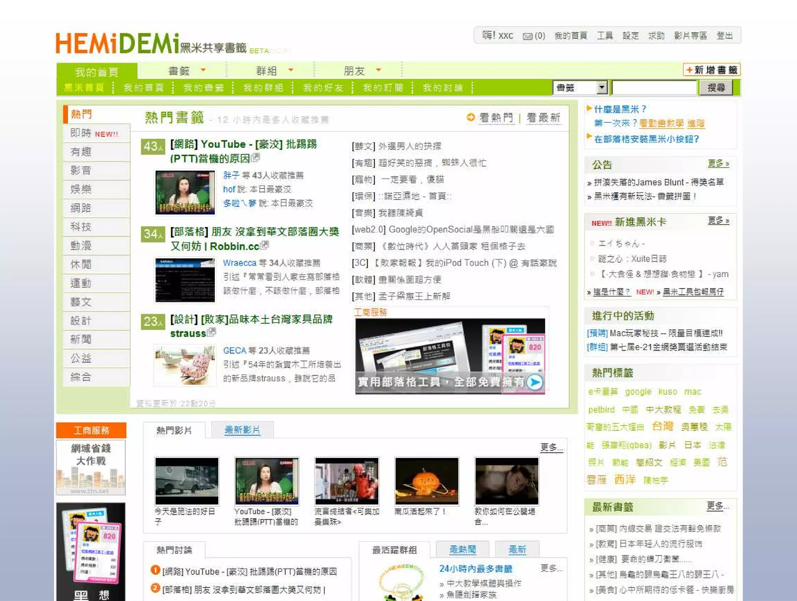Open 我的訂閱 in the sub navigation
797x601 pixels.
tap(383, 87)
